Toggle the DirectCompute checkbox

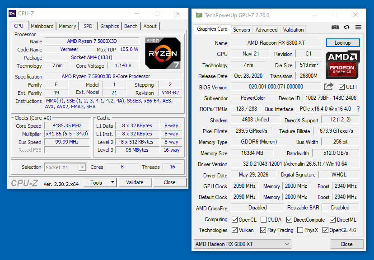point(290,220)
